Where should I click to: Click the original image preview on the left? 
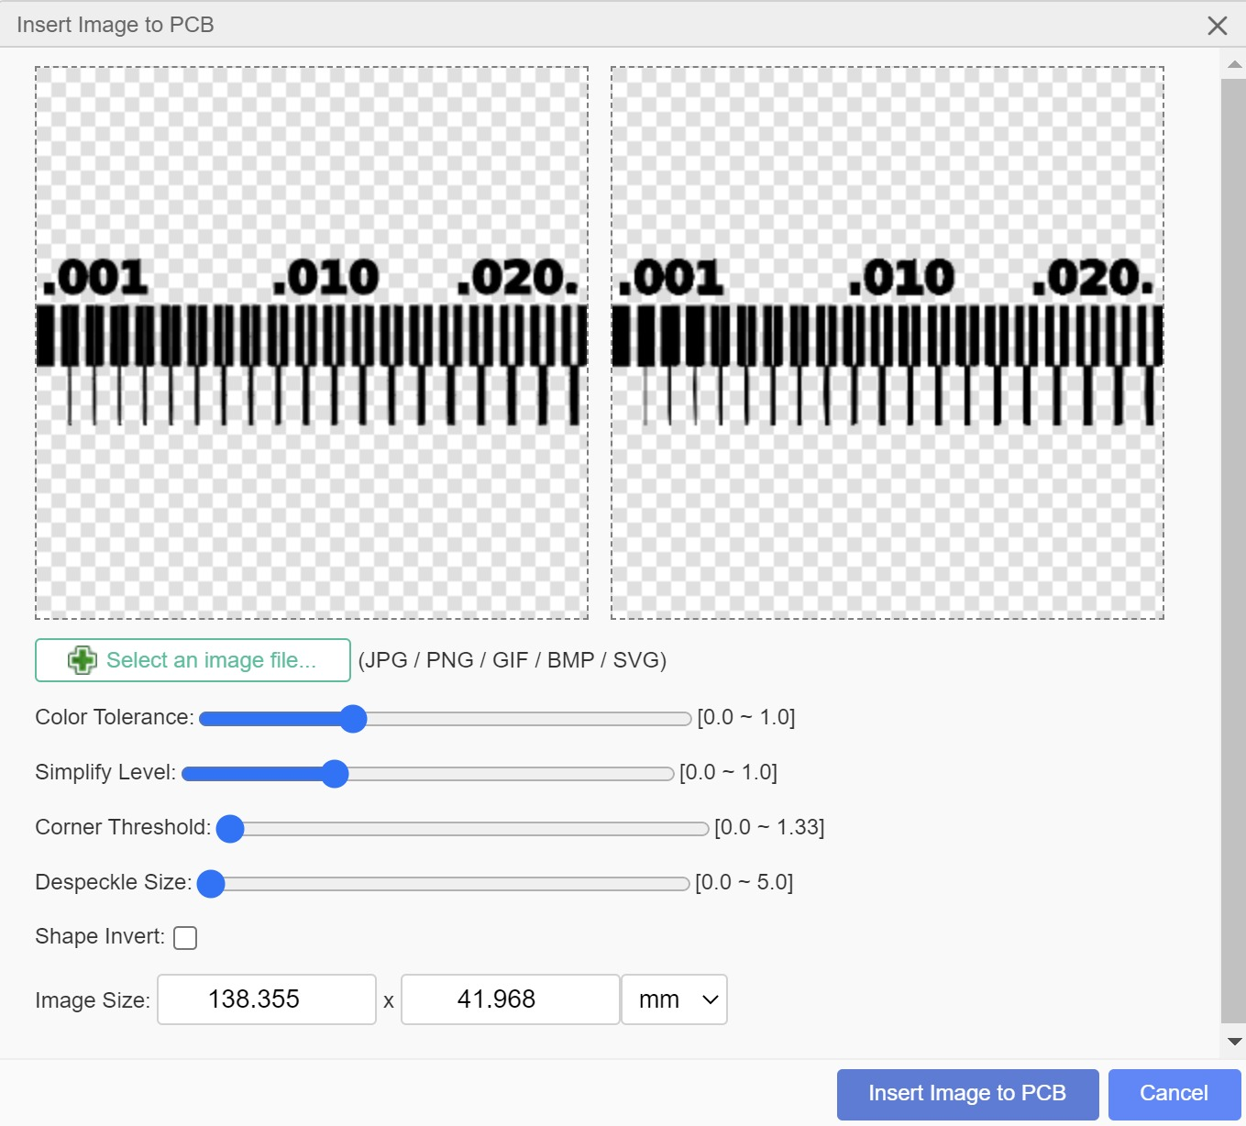tap(312, 343)
